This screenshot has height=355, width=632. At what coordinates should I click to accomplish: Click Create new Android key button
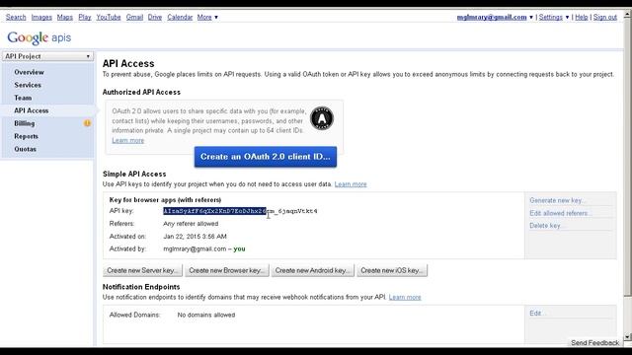[x=313, y=270]
